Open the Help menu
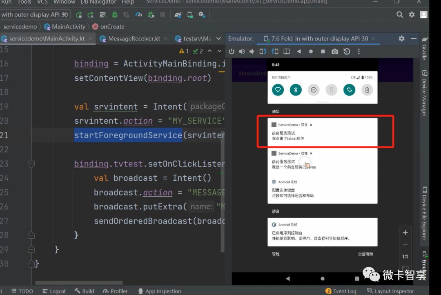The image size is (441, 295). (128, 2)
